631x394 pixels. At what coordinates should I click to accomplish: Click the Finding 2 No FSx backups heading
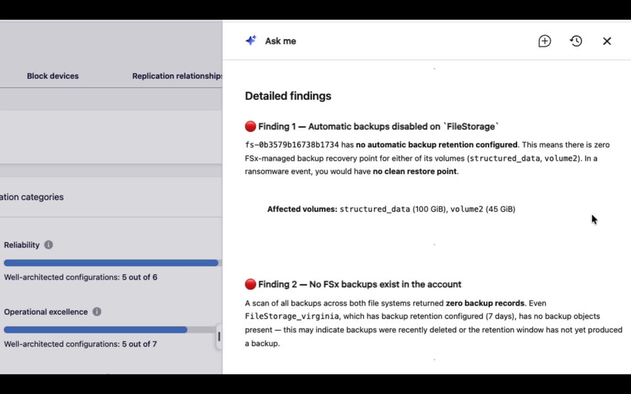360,284
